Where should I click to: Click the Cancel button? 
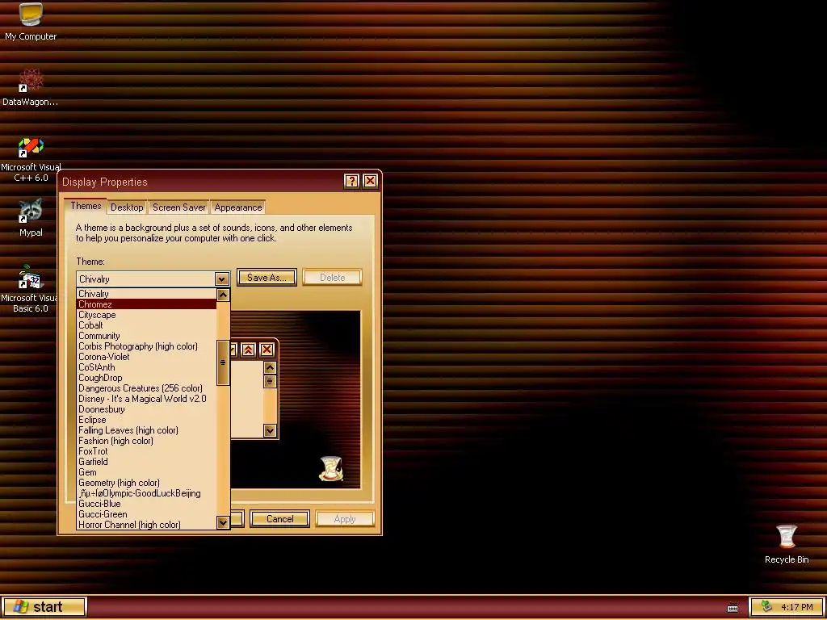[279, 519]
